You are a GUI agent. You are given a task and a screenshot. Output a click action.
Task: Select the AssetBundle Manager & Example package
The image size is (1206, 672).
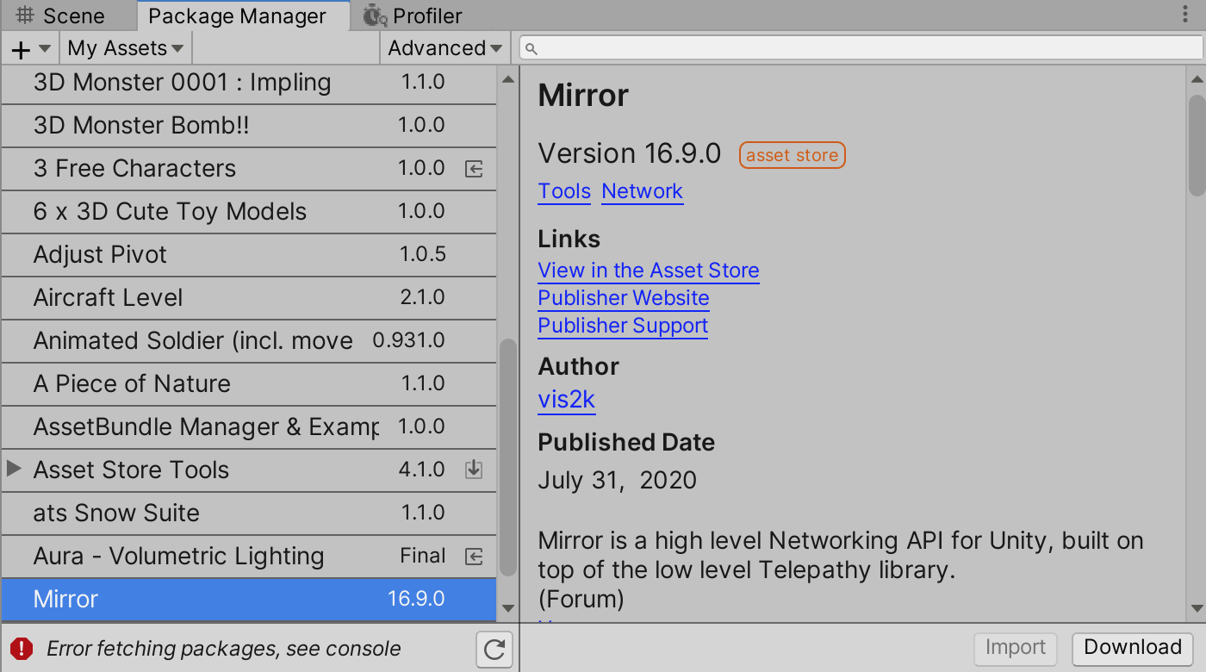click(x=249, y=427)
